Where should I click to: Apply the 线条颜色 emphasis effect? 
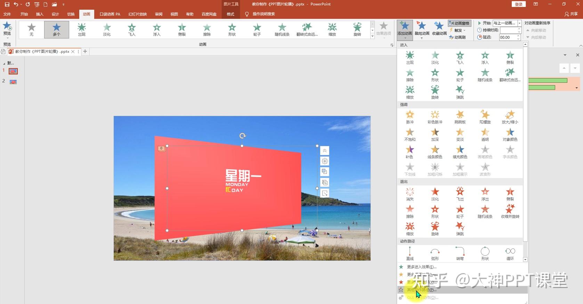(435, 152)
